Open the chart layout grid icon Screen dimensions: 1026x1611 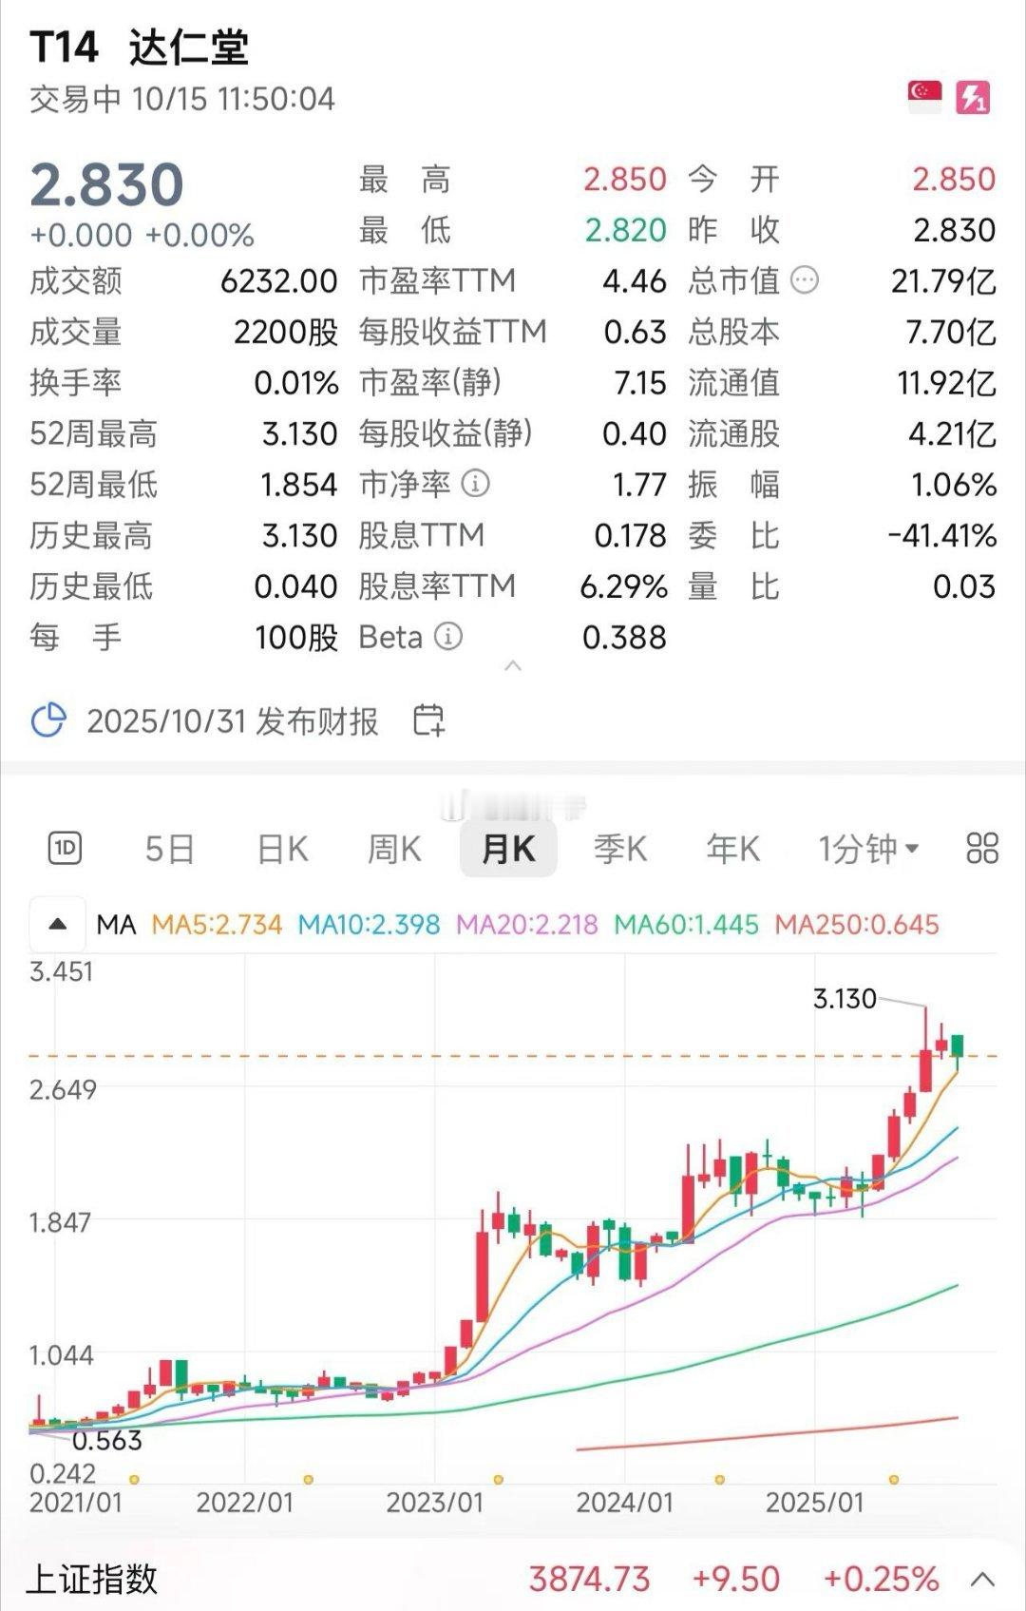tap(981, 848)
